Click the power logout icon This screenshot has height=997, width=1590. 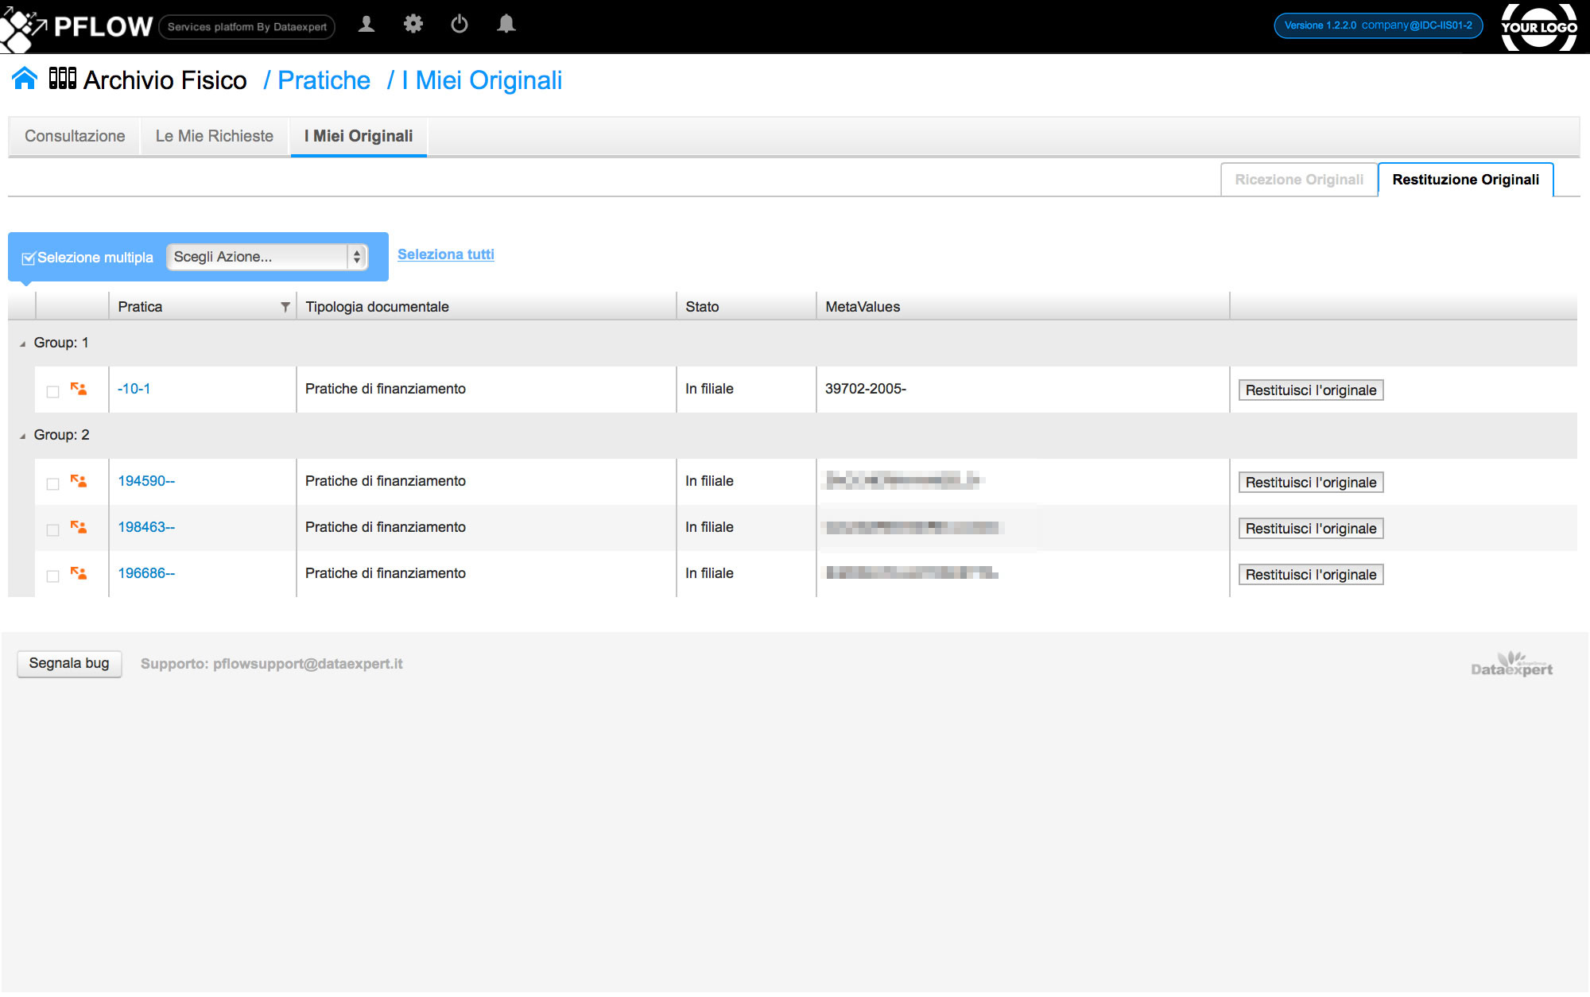[460, 25]
